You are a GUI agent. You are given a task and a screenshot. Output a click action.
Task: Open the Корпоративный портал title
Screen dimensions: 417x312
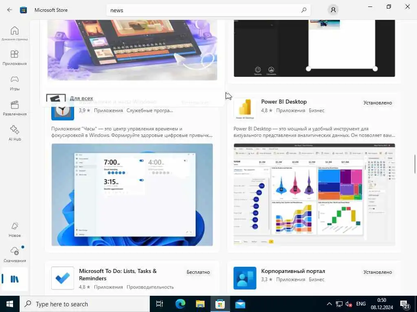tap(293, 271)
